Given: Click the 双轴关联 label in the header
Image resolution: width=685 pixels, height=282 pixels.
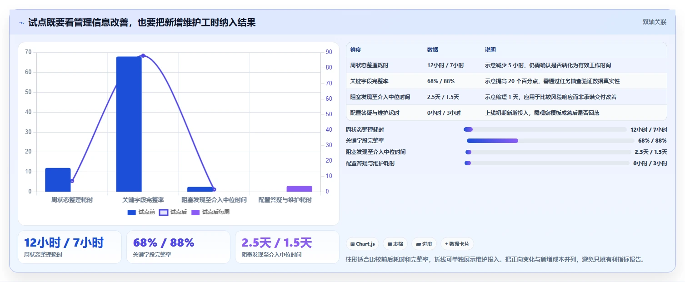Looking at the screenshot, I should 654,22.
